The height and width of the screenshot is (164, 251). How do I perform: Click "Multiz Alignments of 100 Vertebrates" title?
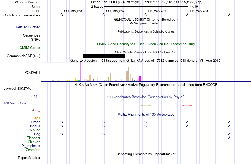[146, 115]
